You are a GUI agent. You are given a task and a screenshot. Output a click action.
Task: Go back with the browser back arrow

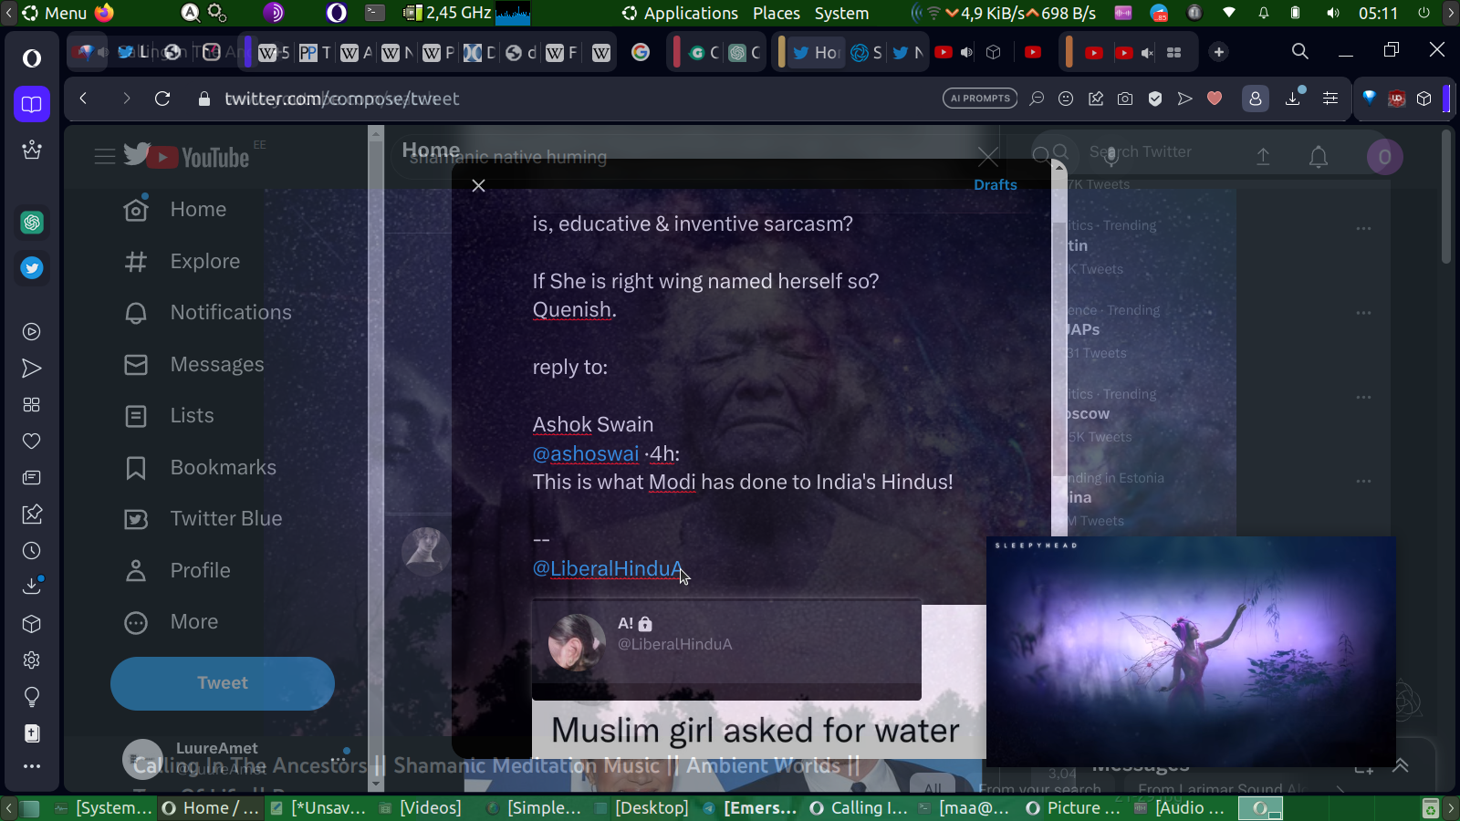pyautogui.click(x=83, y=99)
